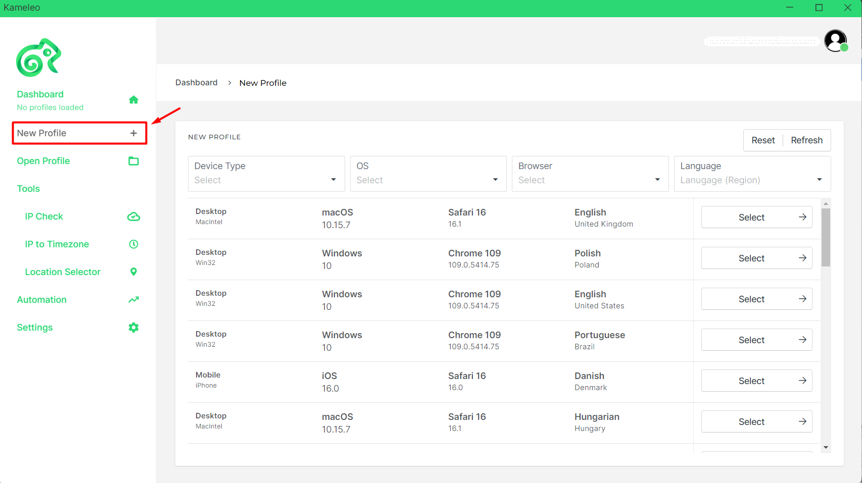Image resolution: width=862 pixels, height=483 pixels.
Task: Click the scrollbar up arrow
Action: pyautogui.click(x=826, y=203)
